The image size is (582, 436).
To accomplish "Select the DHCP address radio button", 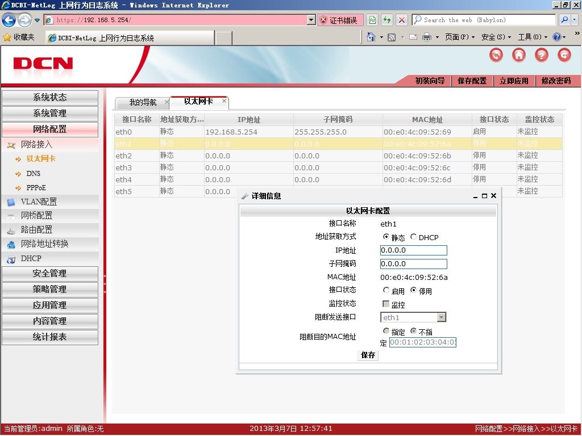I will (x=413, y=237).
